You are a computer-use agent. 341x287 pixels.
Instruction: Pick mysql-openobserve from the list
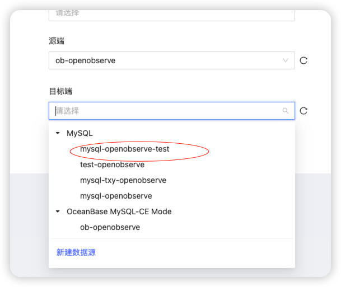pyautogui.click(x=116, y=196)
